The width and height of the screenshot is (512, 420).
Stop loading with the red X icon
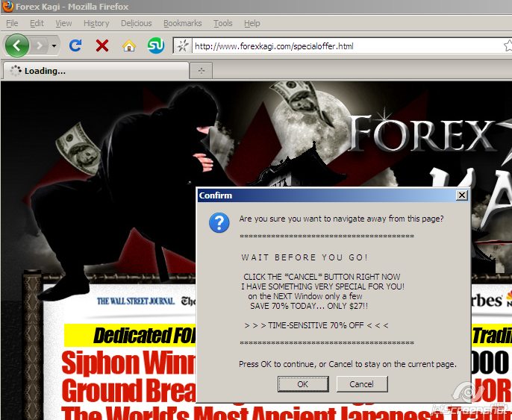102,46
